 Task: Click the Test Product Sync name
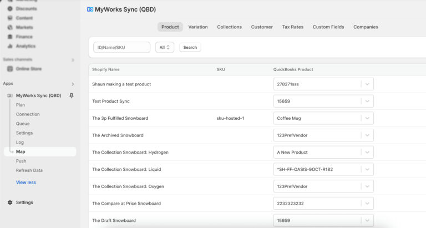point(111,101)
